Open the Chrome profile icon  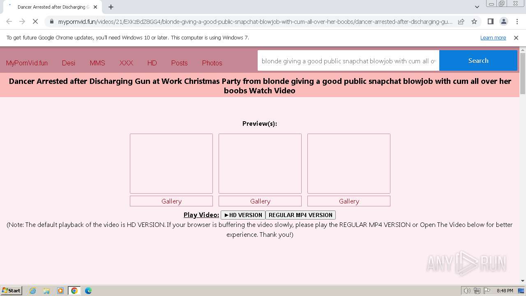coord(503,21)
